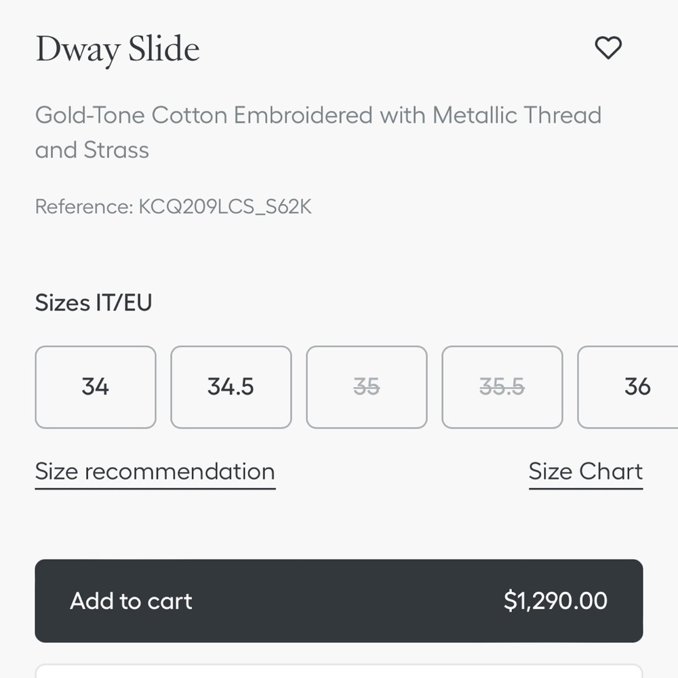Add Dway Slide to wishlist with heart

coord(607,48)
